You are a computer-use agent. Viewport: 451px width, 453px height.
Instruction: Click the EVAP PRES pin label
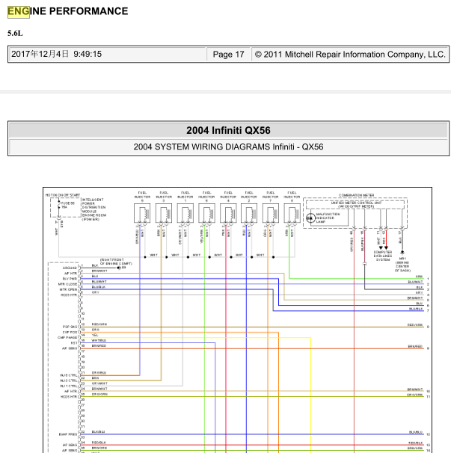pyautogui.click(x=68, y=434)
